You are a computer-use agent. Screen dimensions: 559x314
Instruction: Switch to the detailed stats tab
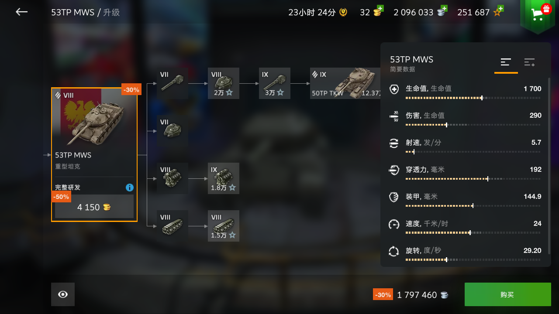(529, 62)
